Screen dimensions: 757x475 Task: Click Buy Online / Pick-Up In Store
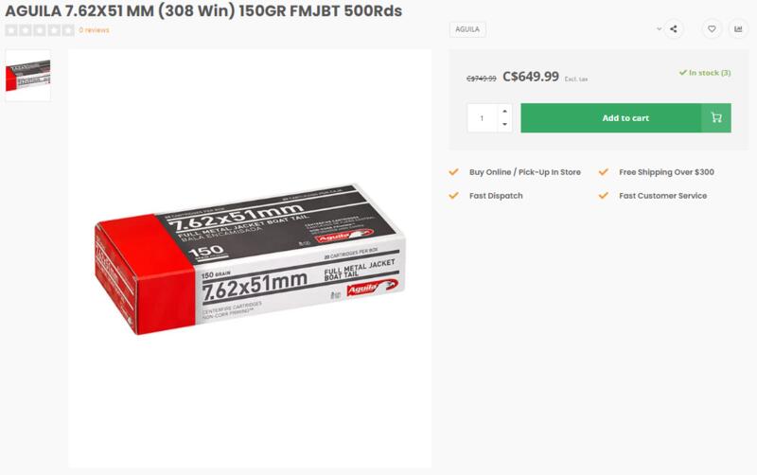click(525, 172)
